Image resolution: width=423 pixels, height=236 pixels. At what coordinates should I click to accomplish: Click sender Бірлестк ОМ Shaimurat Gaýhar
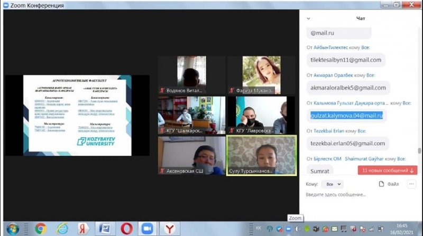(348, 159)
